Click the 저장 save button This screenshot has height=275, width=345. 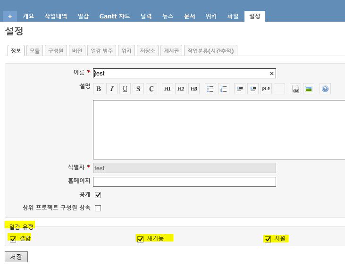pyautogui.click(x=16, y=257)
